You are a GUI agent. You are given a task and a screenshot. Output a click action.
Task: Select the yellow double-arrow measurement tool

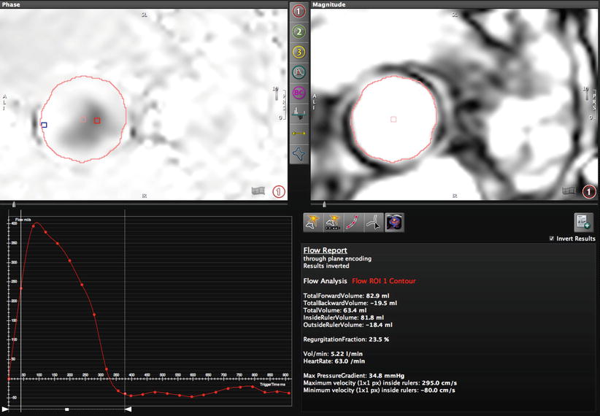point(299,134)
